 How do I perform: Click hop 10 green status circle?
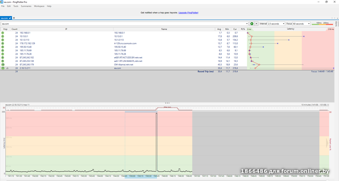coord(3,64)
